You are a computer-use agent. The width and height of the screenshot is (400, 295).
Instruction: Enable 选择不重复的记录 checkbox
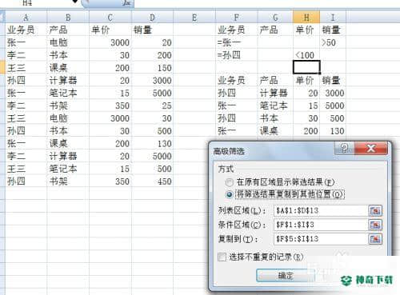[x=222, y=257]
